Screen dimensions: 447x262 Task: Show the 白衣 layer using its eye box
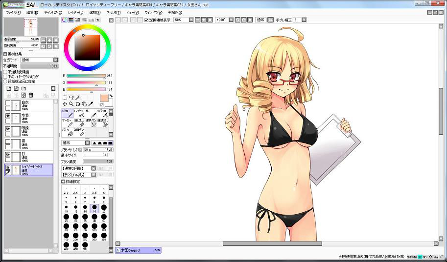[x=8, y=103]
